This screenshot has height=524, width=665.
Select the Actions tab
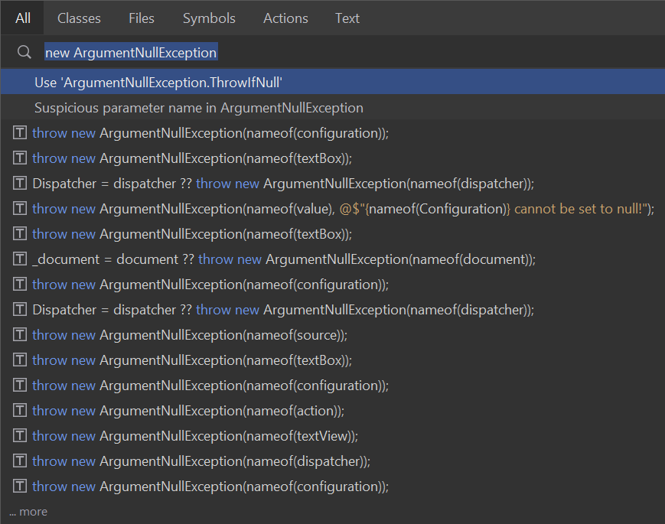coord(285,18)
